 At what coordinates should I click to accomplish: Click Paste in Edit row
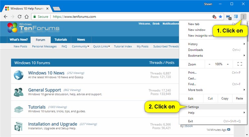239,99
